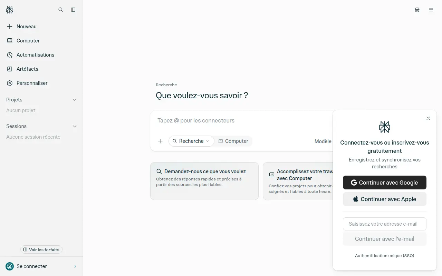
Task: Open 'Authentification unique (SSO)' link
Action: pos(385,256)
